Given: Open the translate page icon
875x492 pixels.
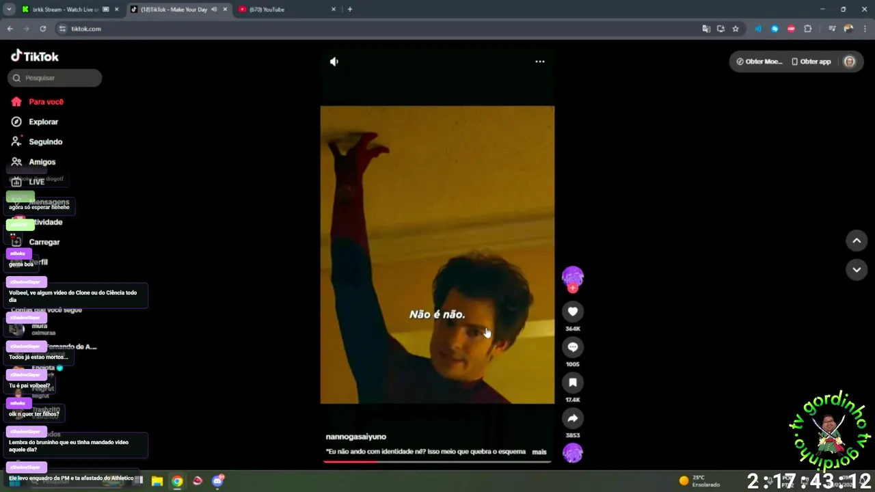Looking at the screenshot, I should [x=706, y=29].
